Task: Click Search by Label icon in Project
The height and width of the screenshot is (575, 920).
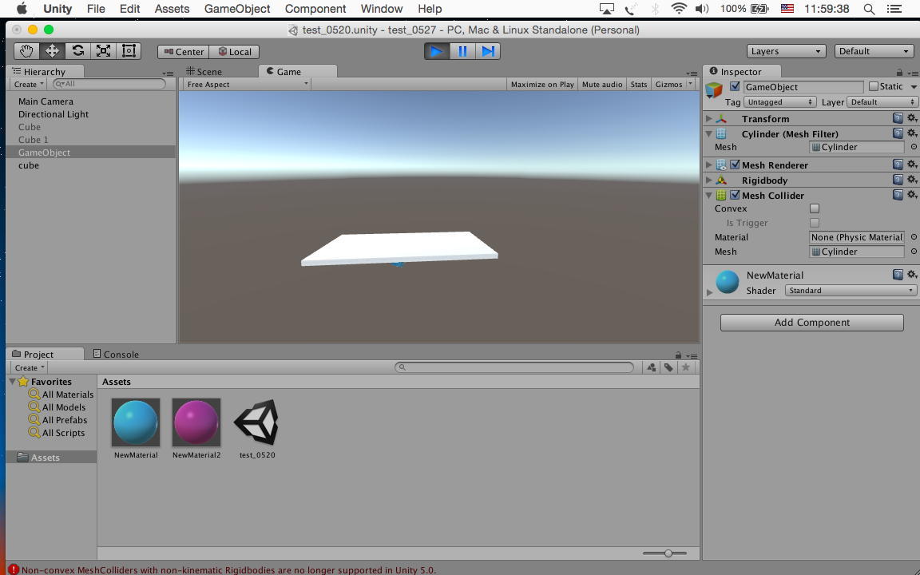Action: tap(668, 367)
